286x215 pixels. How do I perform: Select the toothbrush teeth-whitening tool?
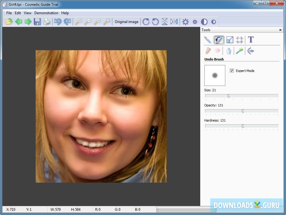239,50
